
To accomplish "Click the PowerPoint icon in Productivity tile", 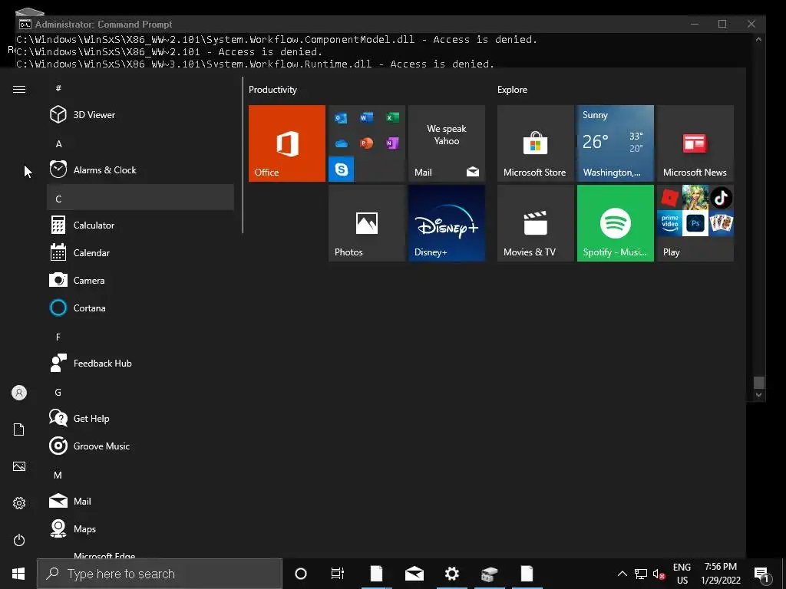I will tap(367, 143).
